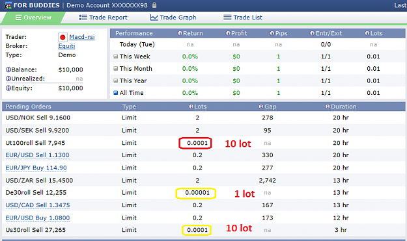Click the Trade Report list icon
Image resolution: width=407 pixels, height=241 pixels.
(x=83, y=18)
